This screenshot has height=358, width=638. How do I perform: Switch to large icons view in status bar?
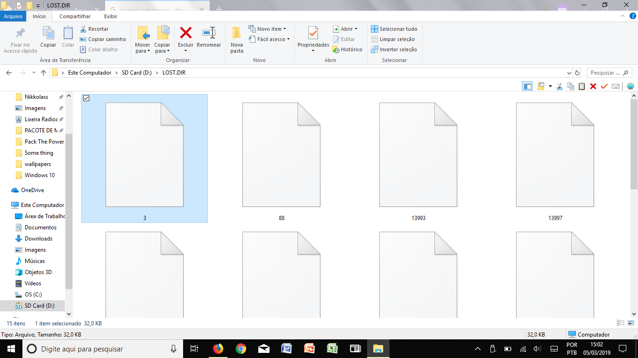tap(631, 323)
